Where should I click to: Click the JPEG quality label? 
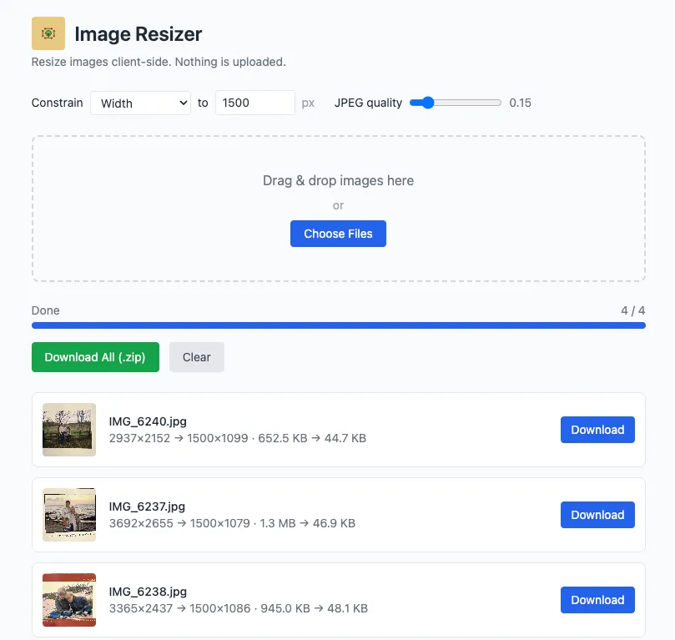pos(368,103)
